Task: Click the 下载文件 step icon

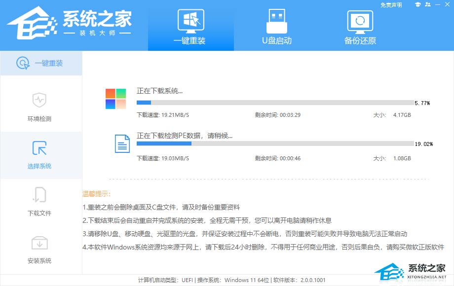Action: [x=39, y=195]
